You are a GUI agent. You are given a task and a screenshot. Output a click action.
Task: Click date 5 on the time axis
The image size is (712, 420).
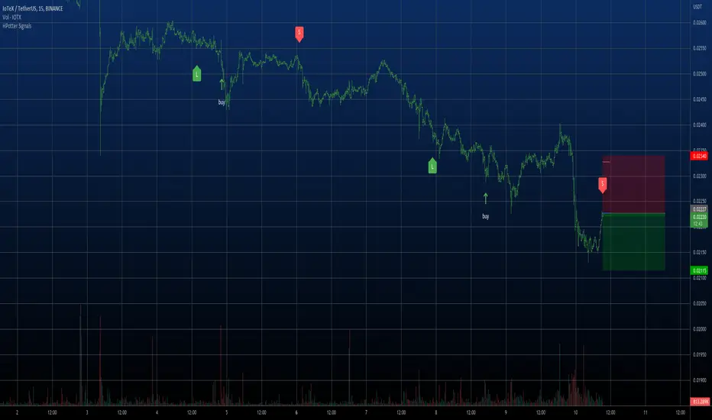pos(227,412)
